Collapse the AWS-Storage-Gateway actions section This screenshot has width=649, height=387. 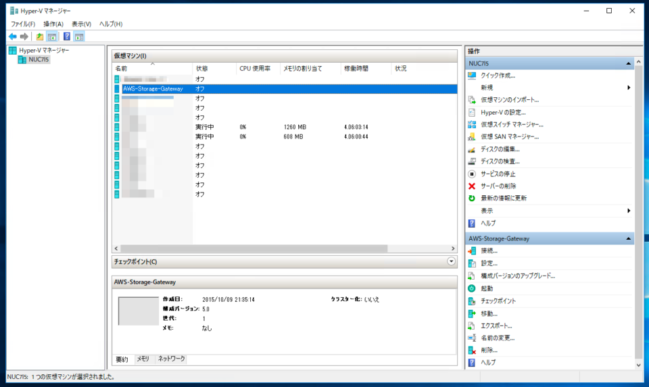(x=628, y=239)
